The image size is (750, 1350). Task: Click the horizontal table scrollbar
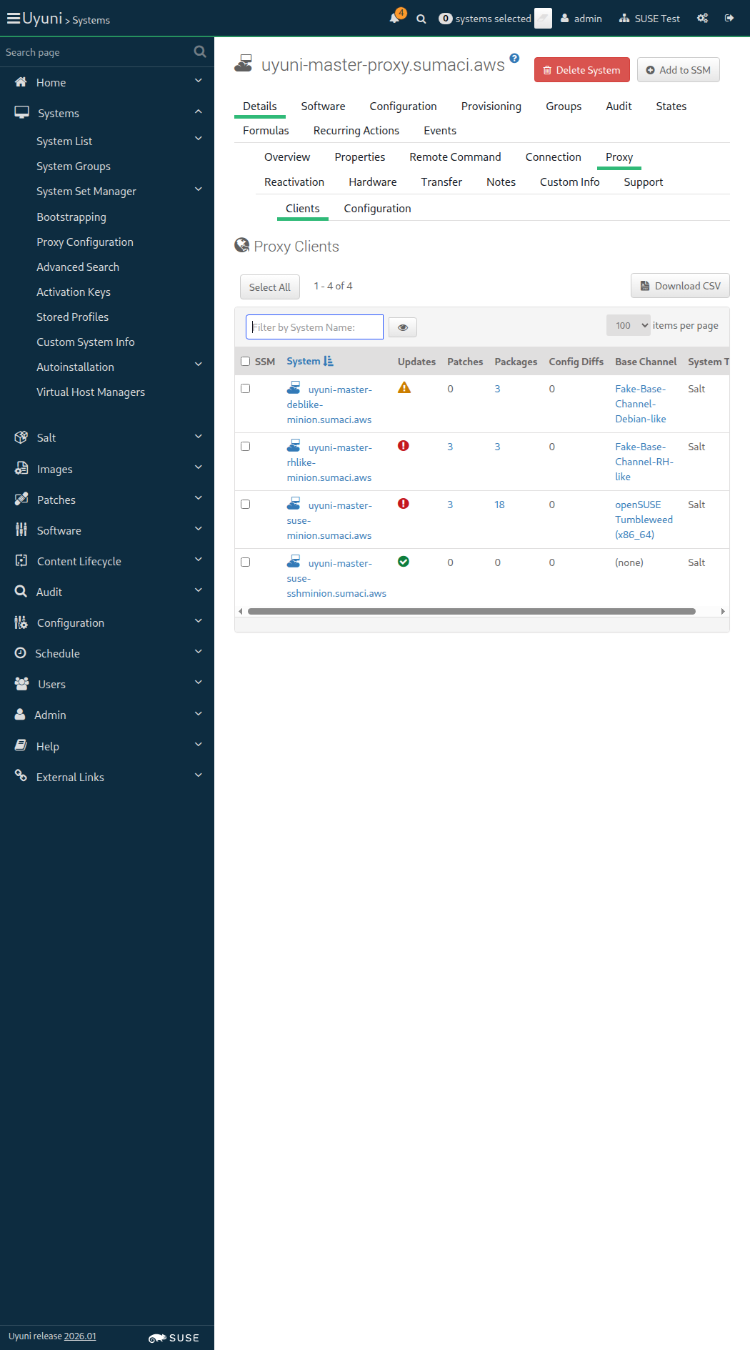click(471, 611)
